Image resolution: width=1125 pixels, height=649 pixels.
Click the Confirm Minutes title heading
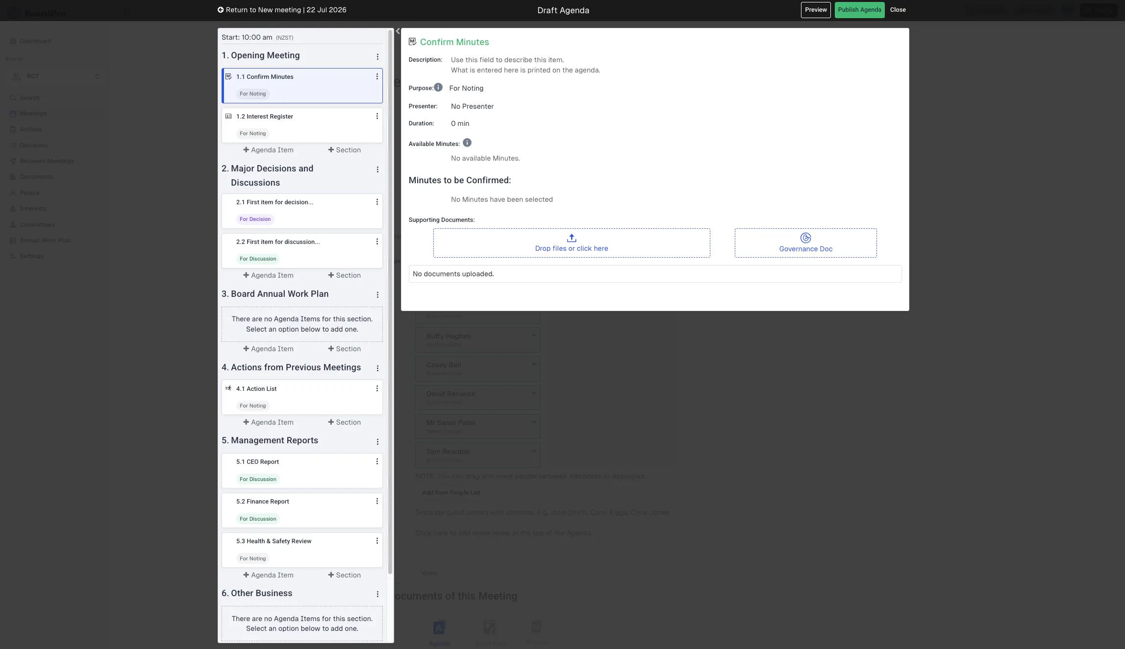[x=454, y=42]
